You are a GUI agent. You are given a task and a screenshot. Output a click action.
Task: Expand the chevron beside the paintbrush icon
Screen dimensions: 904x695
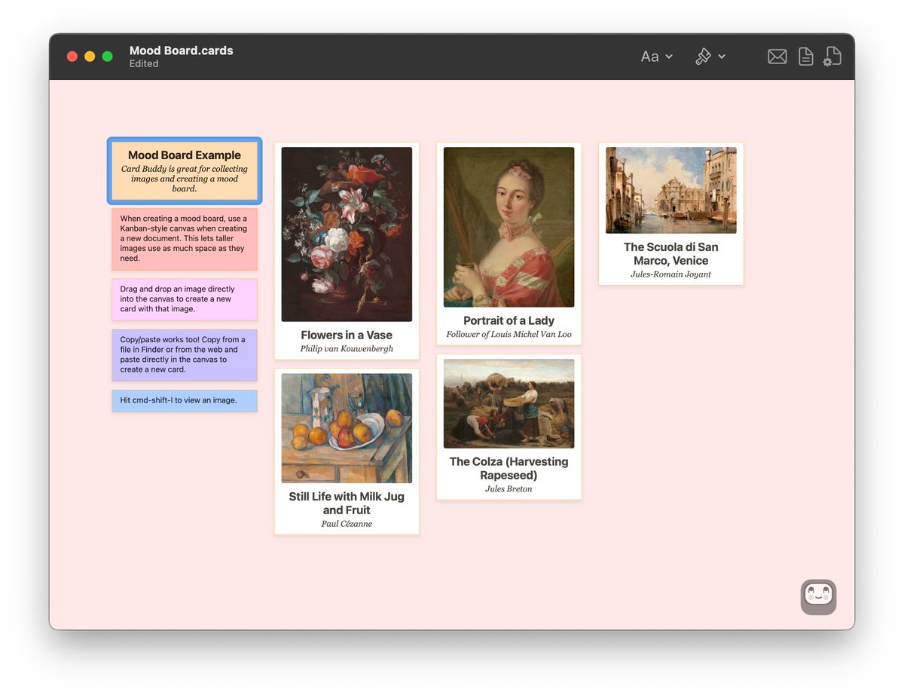tap(721, 57)
